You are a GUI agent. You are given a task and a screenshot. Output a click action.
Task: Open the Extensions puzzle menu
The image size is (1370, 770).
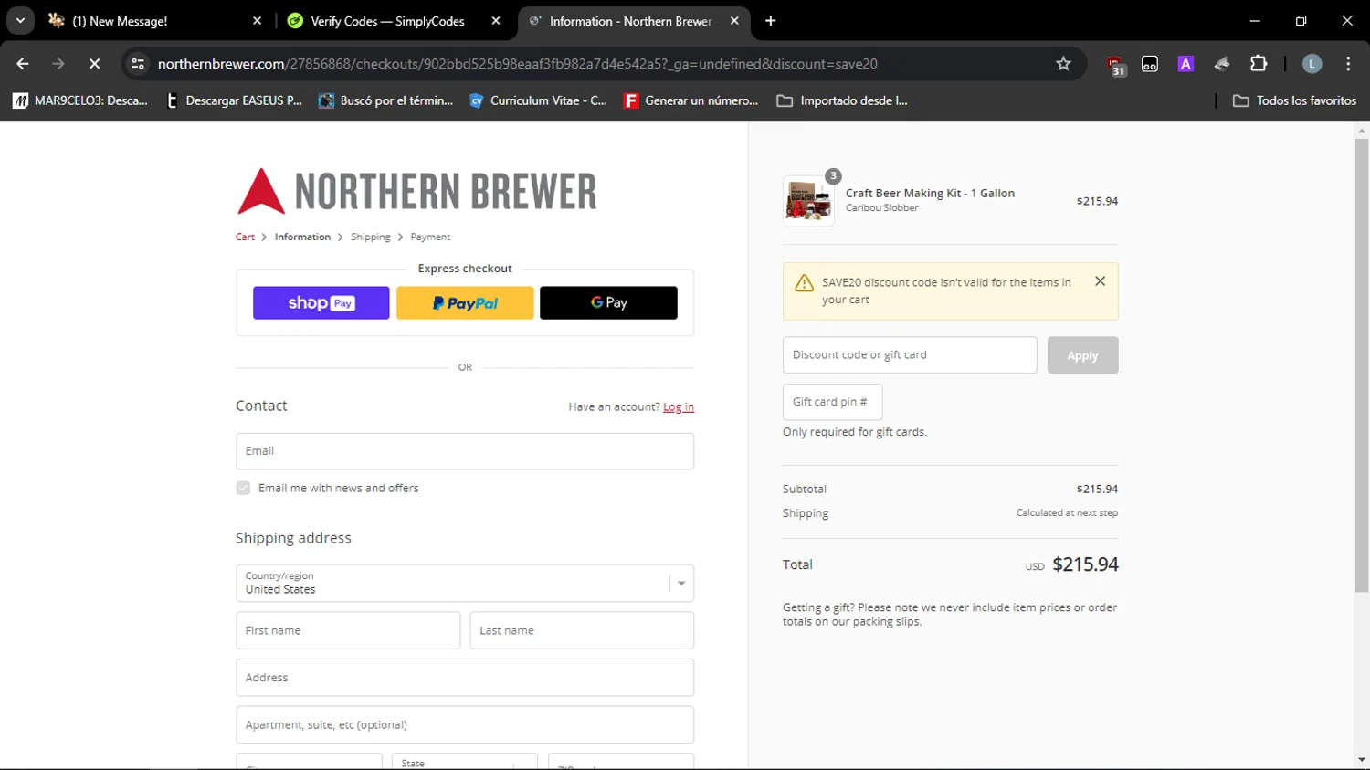[x=1259, y=64]
